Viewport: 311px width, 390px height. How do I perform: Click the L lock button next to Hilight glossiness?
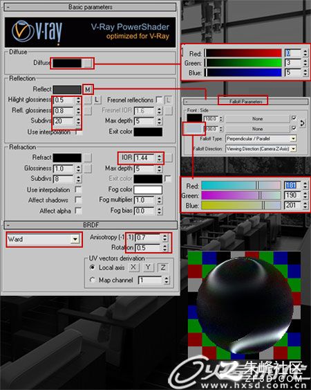[97, 100]
